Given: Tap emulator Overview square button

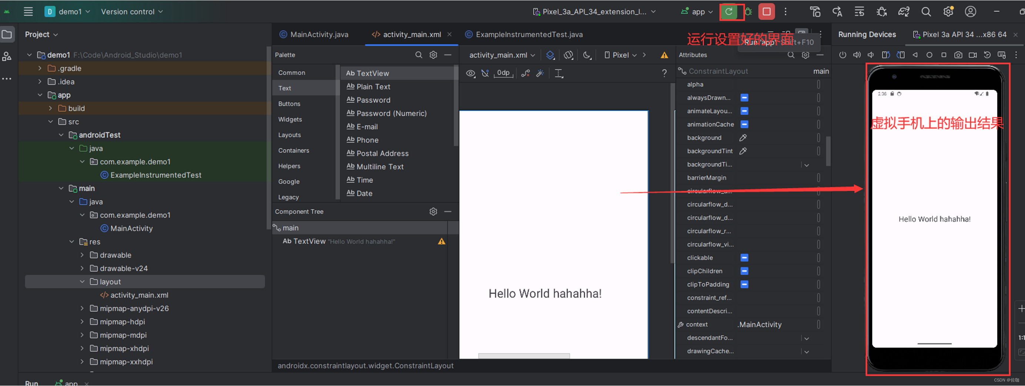Looking at the screenshot, I should click(944, 55).
